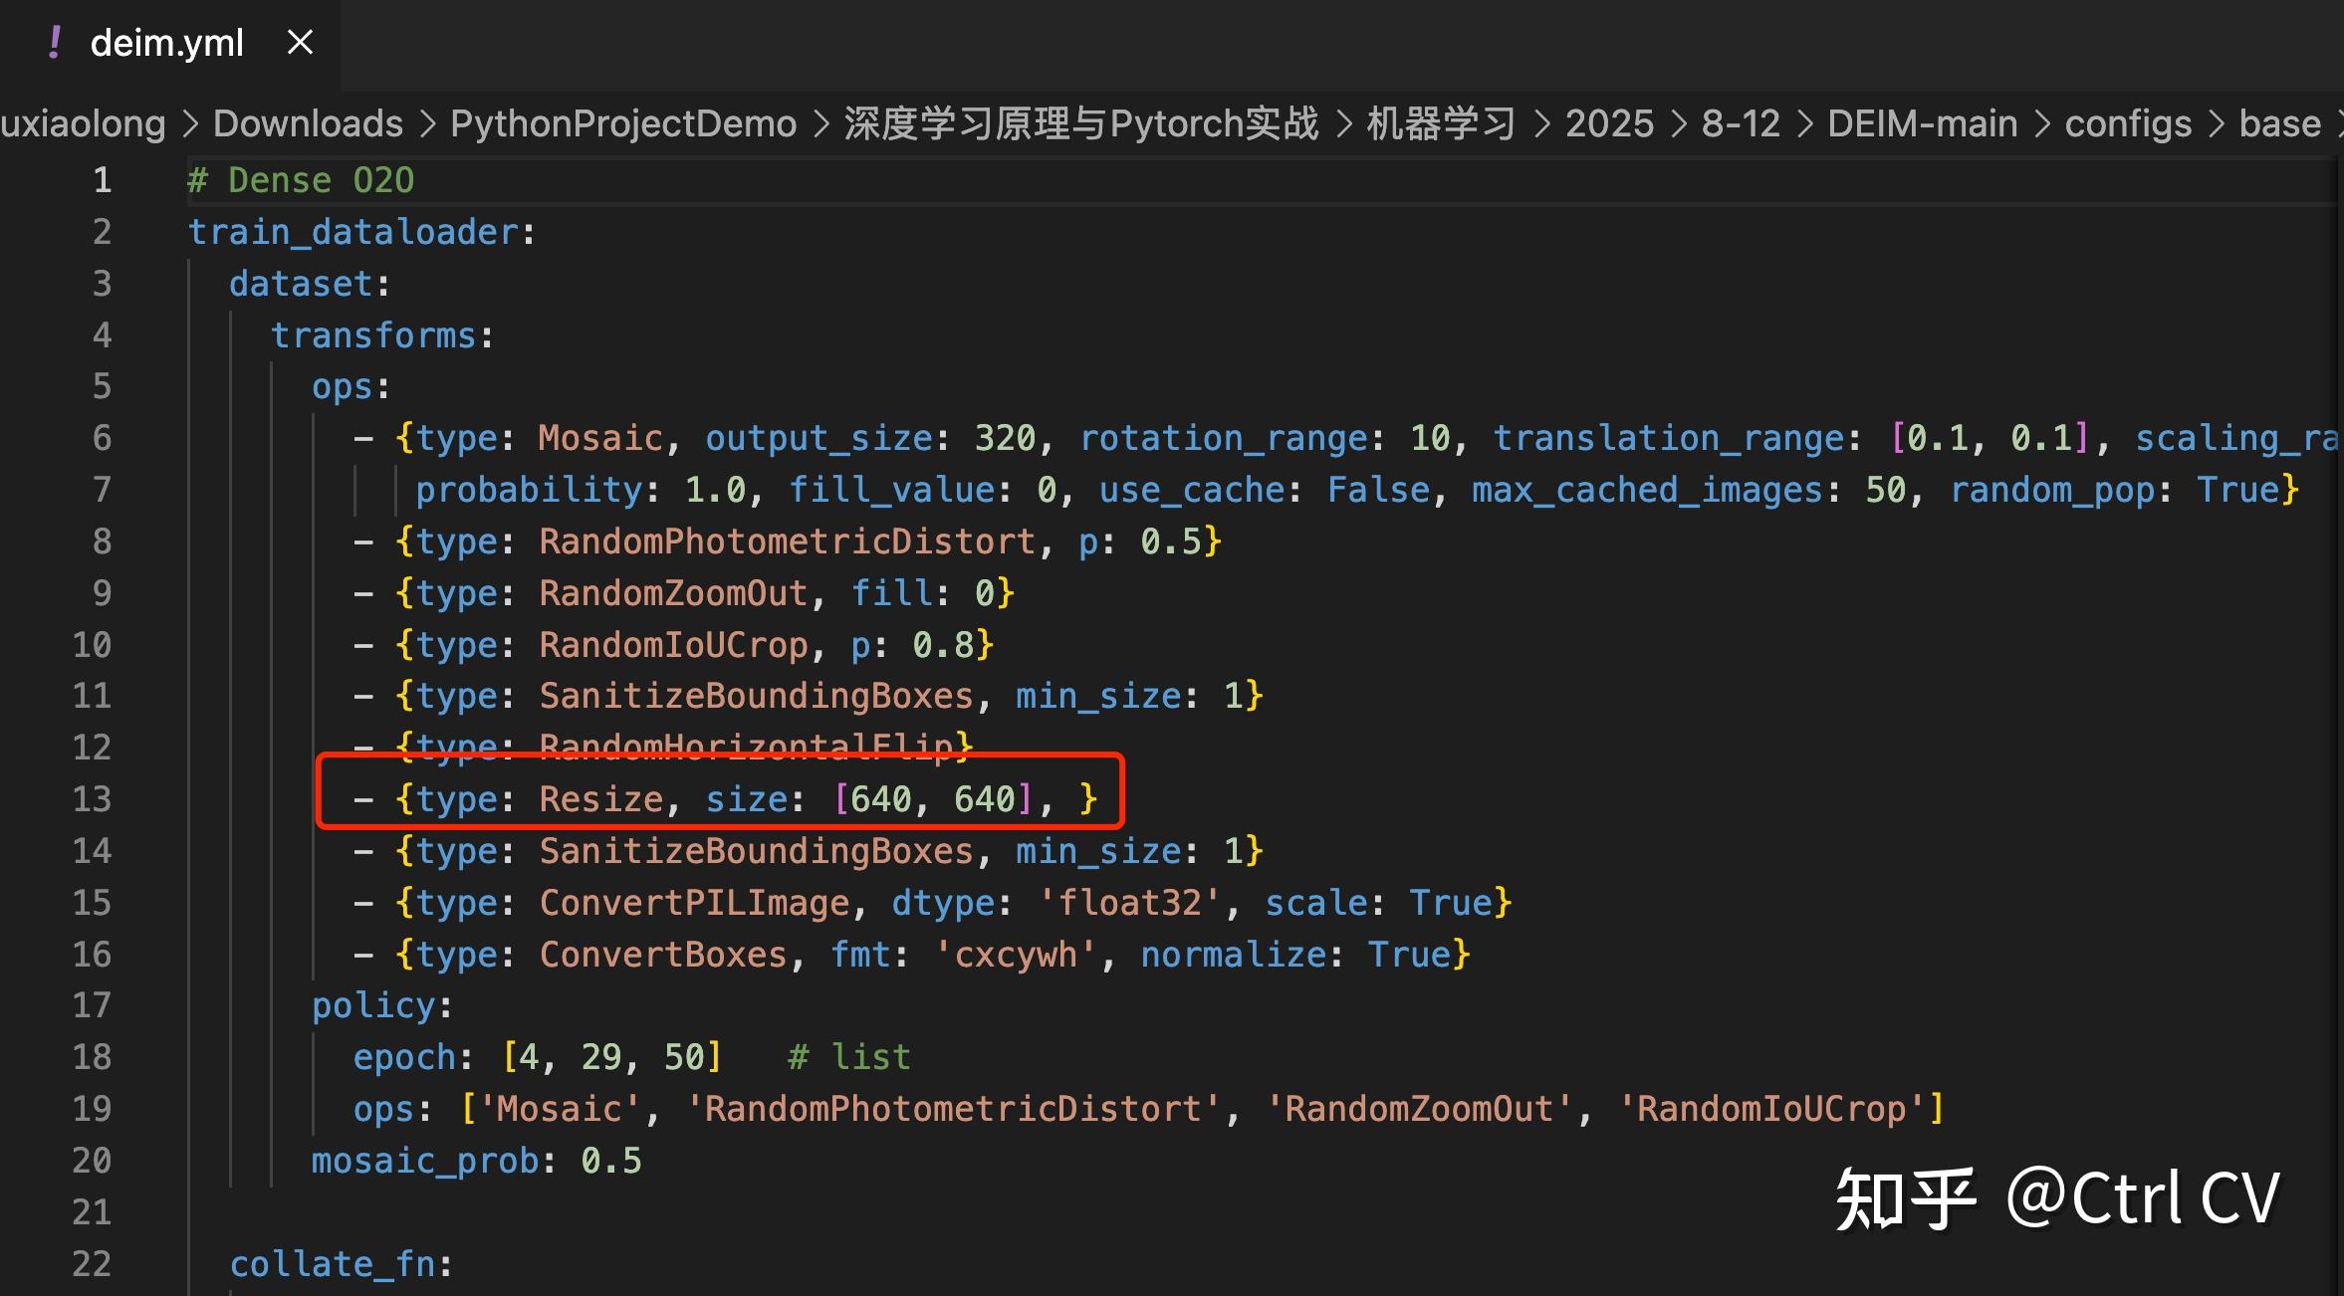Click the epoch list values
Screen dimensions: 2344x1296
click(611, 1057)
